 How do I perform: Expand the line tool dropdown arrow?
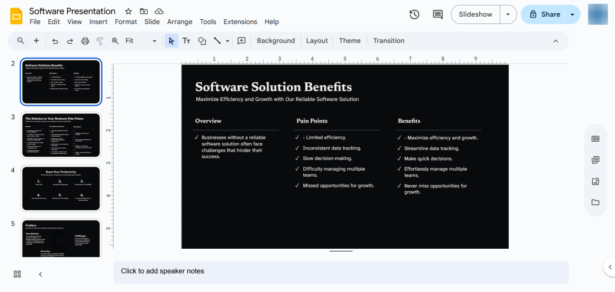(x=228, y=41)
